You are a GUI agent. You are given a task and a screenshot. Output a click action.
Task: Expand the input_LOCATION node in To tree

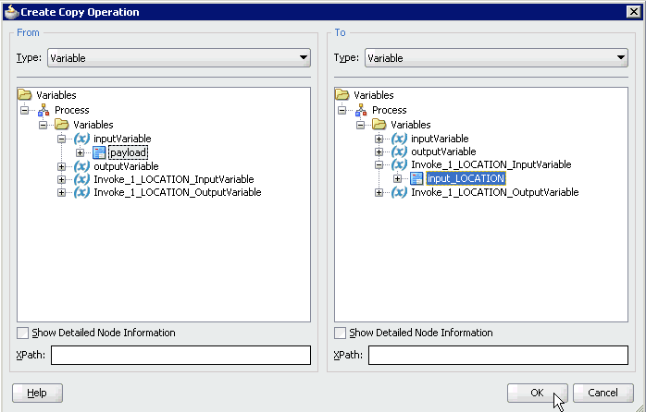pyautogui.click(x=397, y=179)
